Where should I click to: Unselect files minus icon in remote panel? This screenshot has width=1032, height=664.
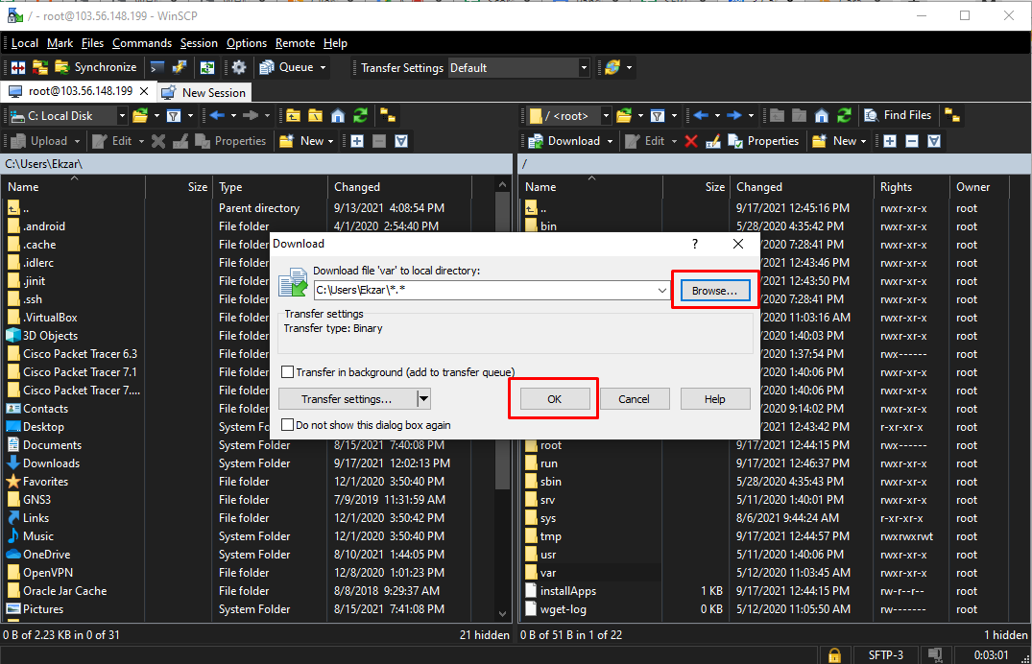point(912,141)
